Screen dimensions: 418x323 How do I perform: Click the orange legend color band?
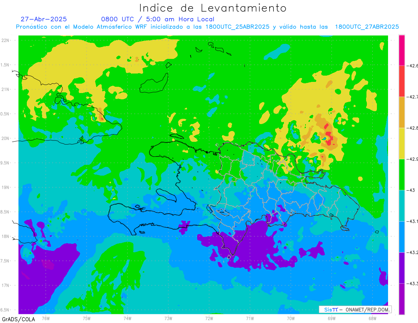point(402,112)
